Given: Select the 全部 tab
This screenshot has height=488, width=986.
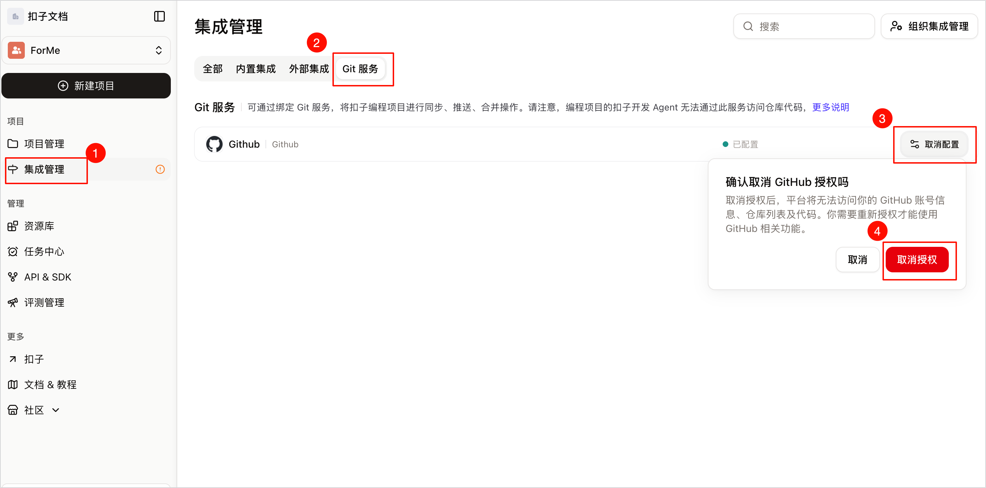Looking at the screenshot, I should point(212,69).
